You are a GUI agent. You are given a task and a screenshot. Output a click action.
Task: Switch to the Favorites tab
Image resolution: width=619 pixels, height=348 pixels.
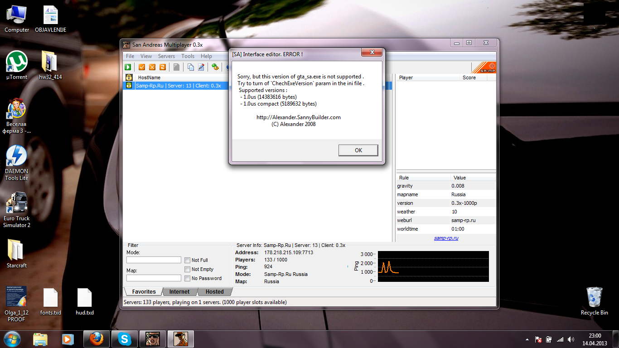tap(144, 292)
